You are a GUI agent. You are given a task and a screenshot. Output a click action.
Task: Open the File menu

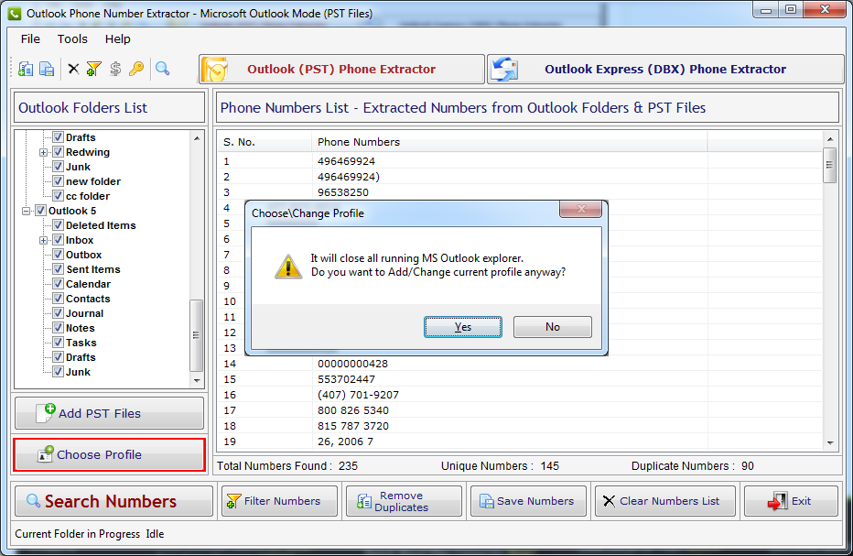[x=30, y=39]
